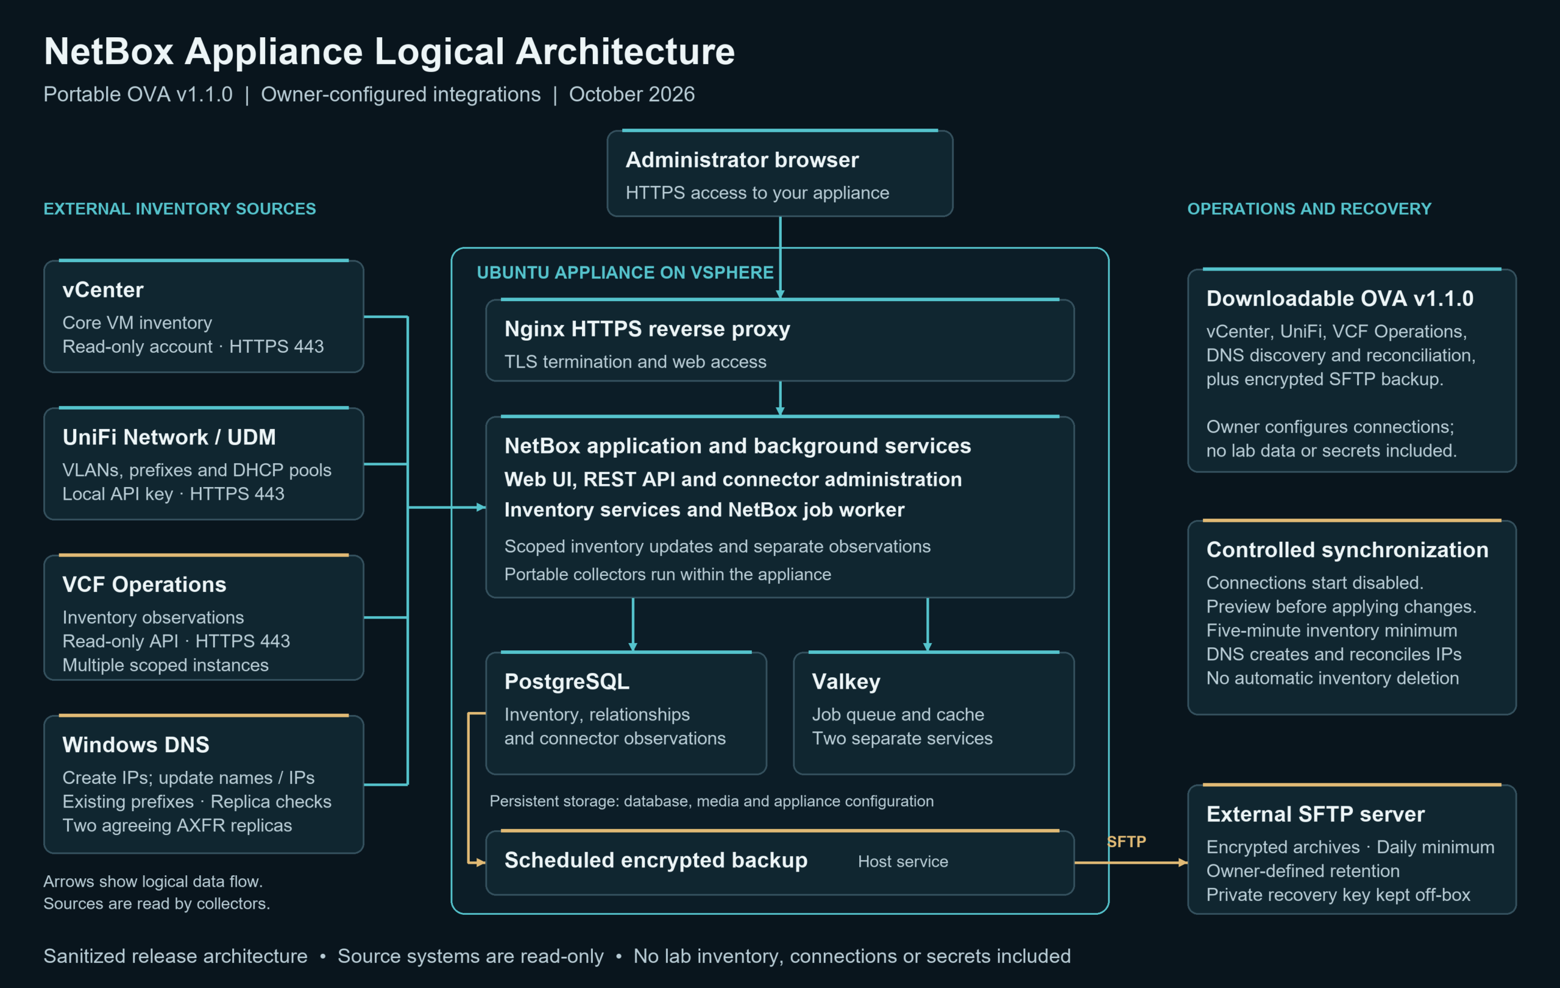Click 'Private recovery key kept off-box' text
Viewport: 1560px width, 988px height.
1338,895
